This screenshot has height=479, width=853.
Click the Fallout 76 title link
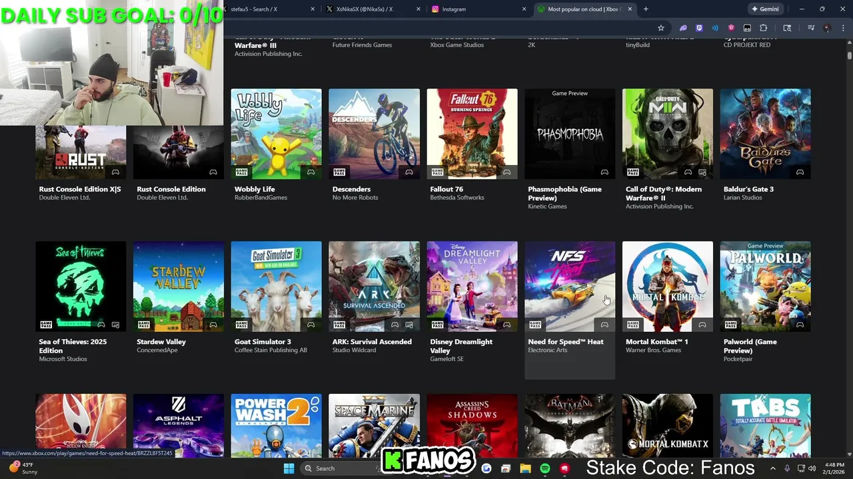click(x=446, y=189)
